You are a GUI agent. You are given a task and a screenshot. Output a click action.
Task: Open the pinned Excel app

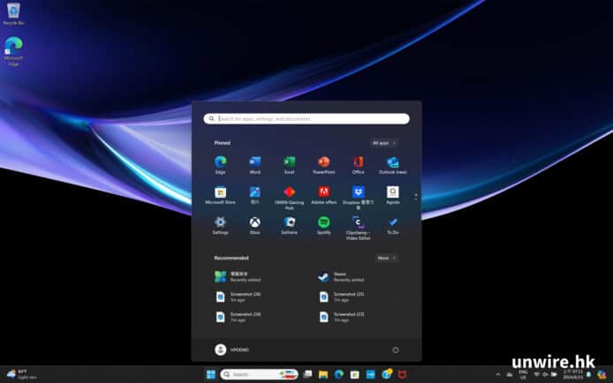click(289, 162)
